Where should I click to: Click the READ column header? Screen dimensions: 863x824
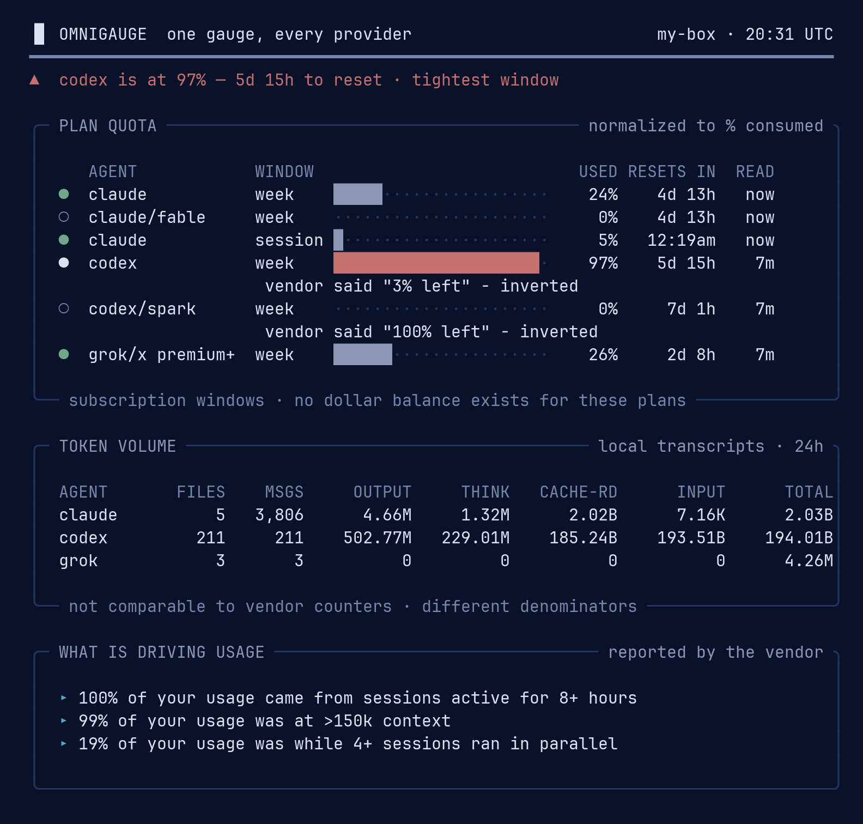(755, 172)
